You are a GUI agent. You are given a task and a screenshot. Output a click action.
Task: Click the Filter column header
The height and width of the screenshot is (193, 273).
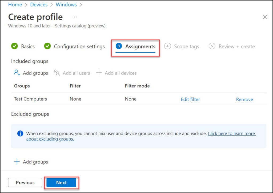pyautogui.click(x=75, y=86)
